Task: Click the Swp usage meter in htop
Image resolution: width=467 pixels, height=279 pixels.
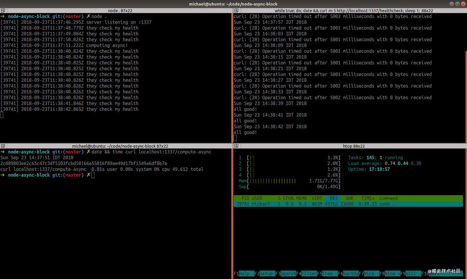Action: 290,186
